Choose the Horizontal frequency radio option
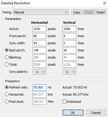Image resolution: width=108 pixels, height=117 pixels. [7, 94]
